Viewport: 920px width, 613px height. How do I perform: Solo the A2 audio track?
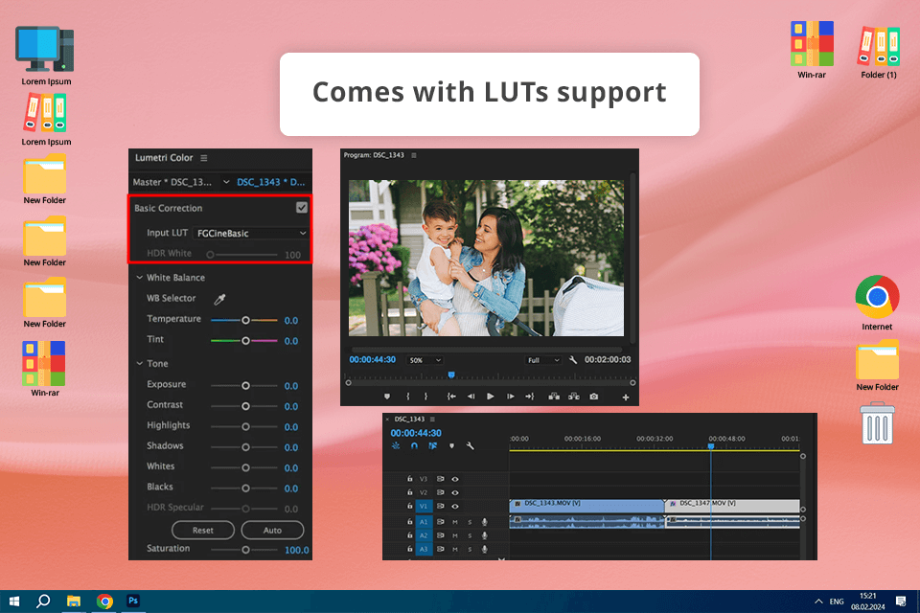(470, 535)
